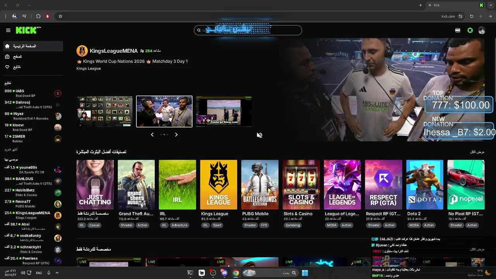Reload the page in browser
This screenshot has width=496, height=279.
(472, 16)
